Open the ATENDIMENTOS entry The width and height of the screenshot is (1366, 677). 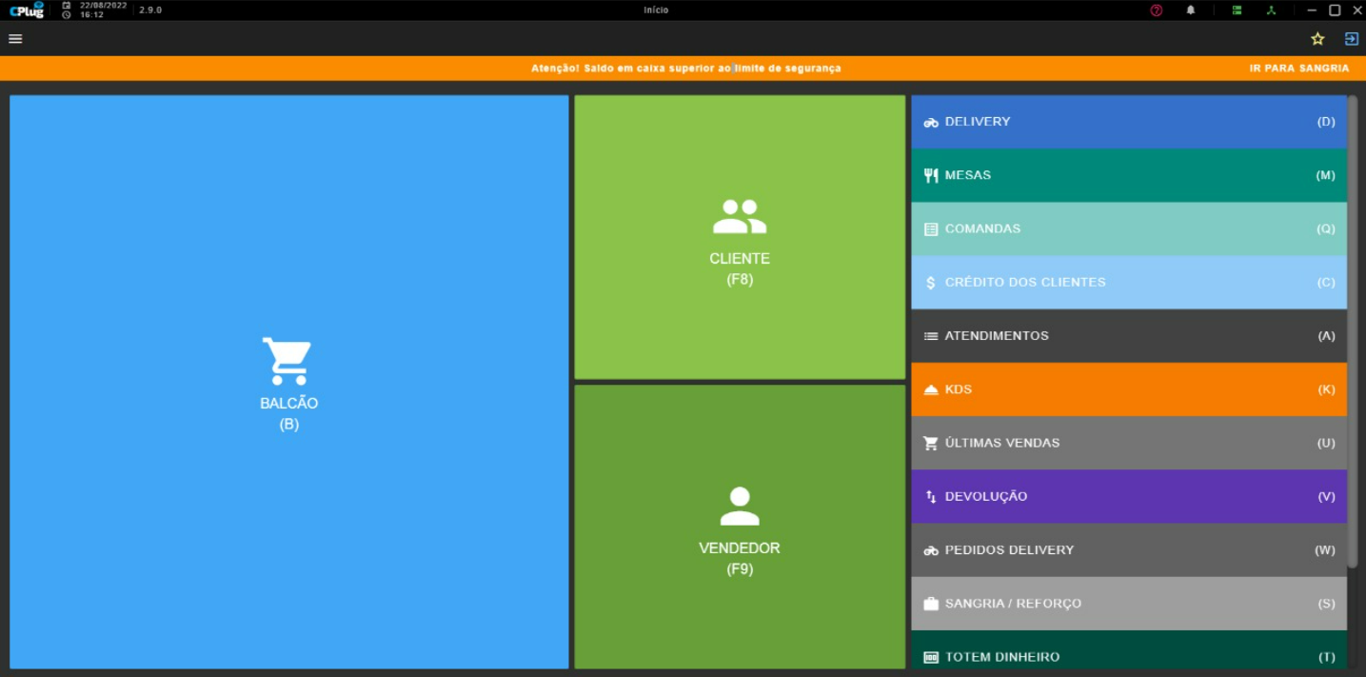(1129, 336)
